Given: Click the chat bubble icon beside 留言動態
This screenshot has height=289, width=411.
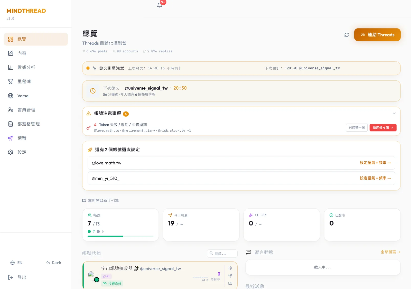Looking at the screenshot, I should point(248,252).
